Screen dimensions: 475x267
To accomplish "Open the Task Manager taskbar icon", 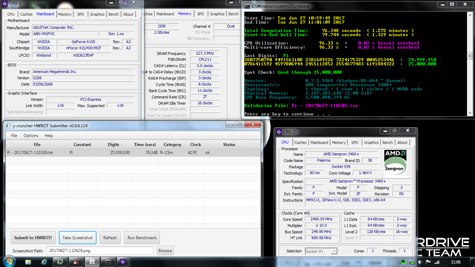I will [x=60, y=262].
